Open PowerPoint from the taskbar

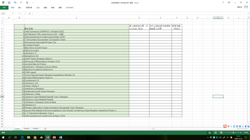54,137
